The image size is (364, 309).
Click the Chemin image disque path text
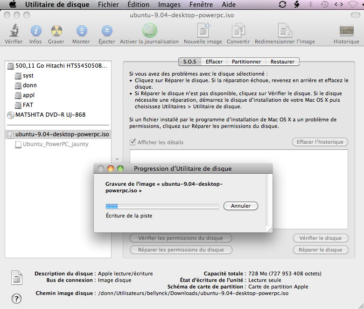(193, 293)
